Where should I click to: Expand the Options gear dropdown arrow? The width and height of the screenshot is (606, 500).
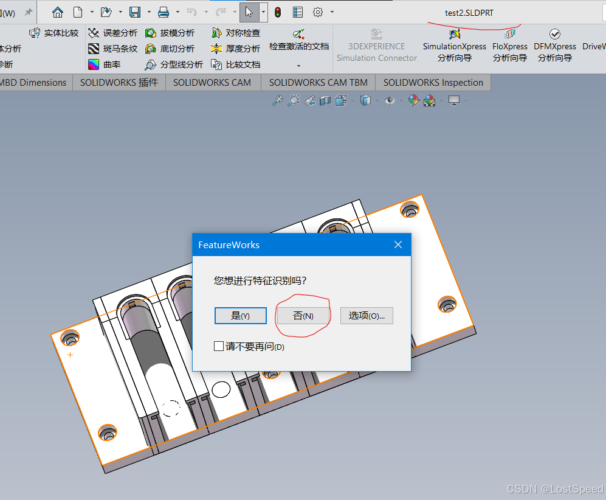(x=332, y=12)
